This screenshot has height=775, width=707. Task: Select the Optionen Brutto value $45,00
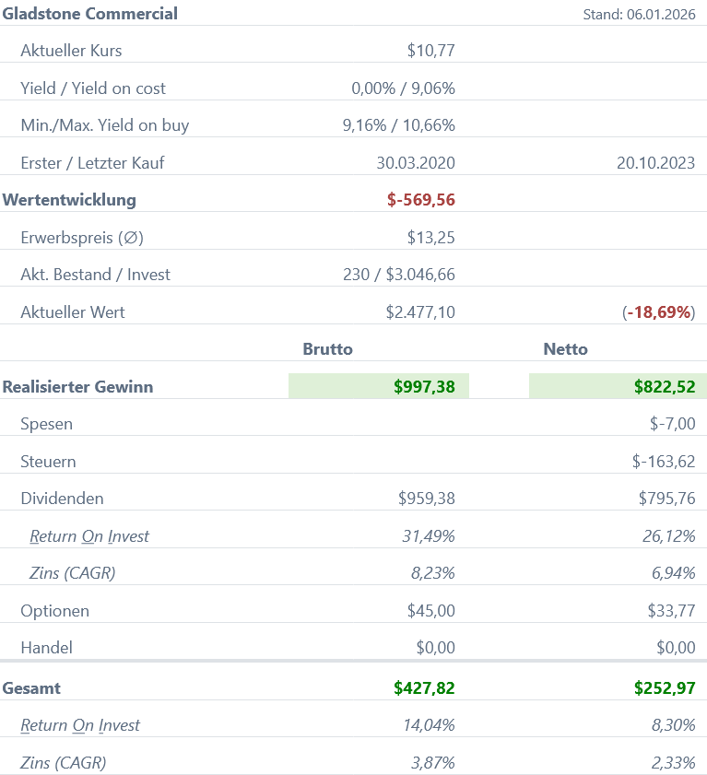[x=430, y=611]
